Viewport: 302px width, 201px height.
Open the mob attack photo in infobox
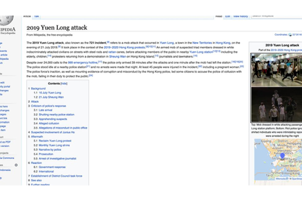point(277,70)
